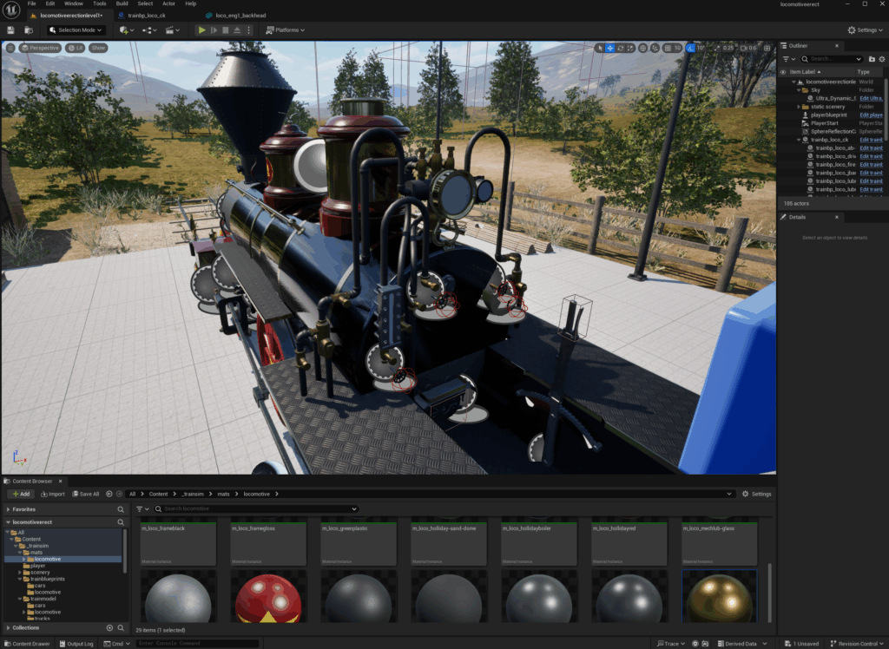Click Import in Content Browser
Image resolution: width=889 pixels, height=649 pixels.
[x=53, y=495]
